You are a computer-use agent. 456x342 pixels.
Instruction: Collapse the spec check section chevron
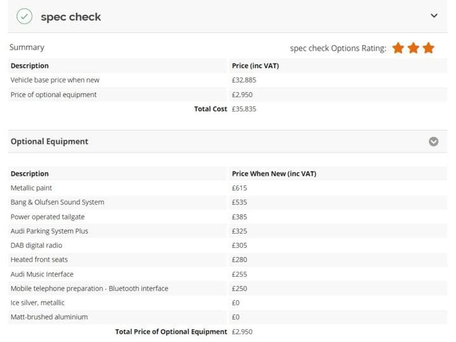pos(434,16)
